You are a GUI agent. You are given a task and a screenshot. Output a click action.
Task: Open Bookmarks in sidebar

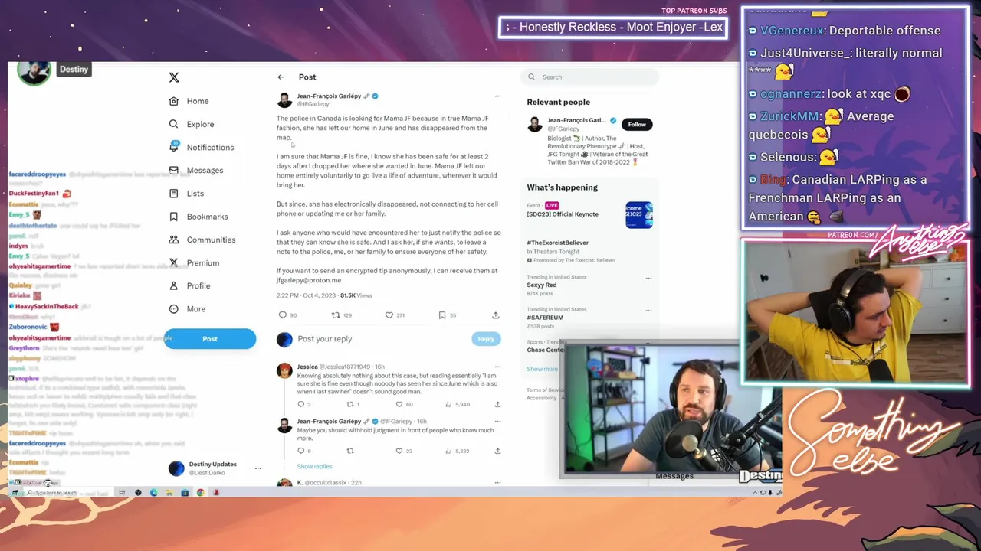click(x=198, y=217)
